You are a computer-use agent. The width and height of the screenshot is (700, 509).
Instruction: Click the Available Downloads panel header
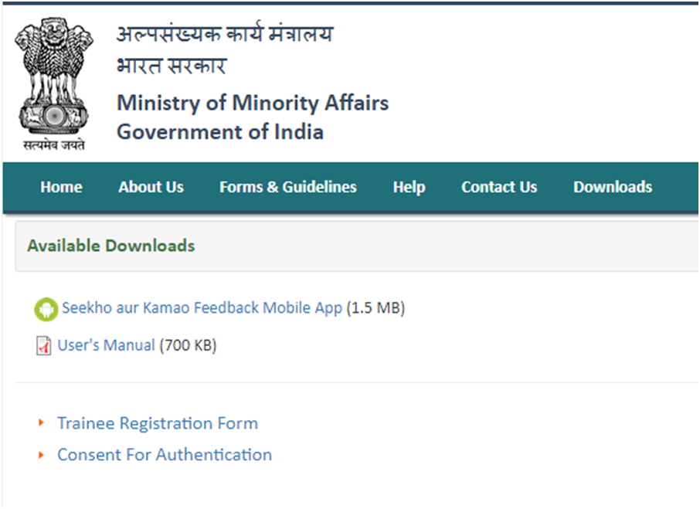click(x=357, y=246)
